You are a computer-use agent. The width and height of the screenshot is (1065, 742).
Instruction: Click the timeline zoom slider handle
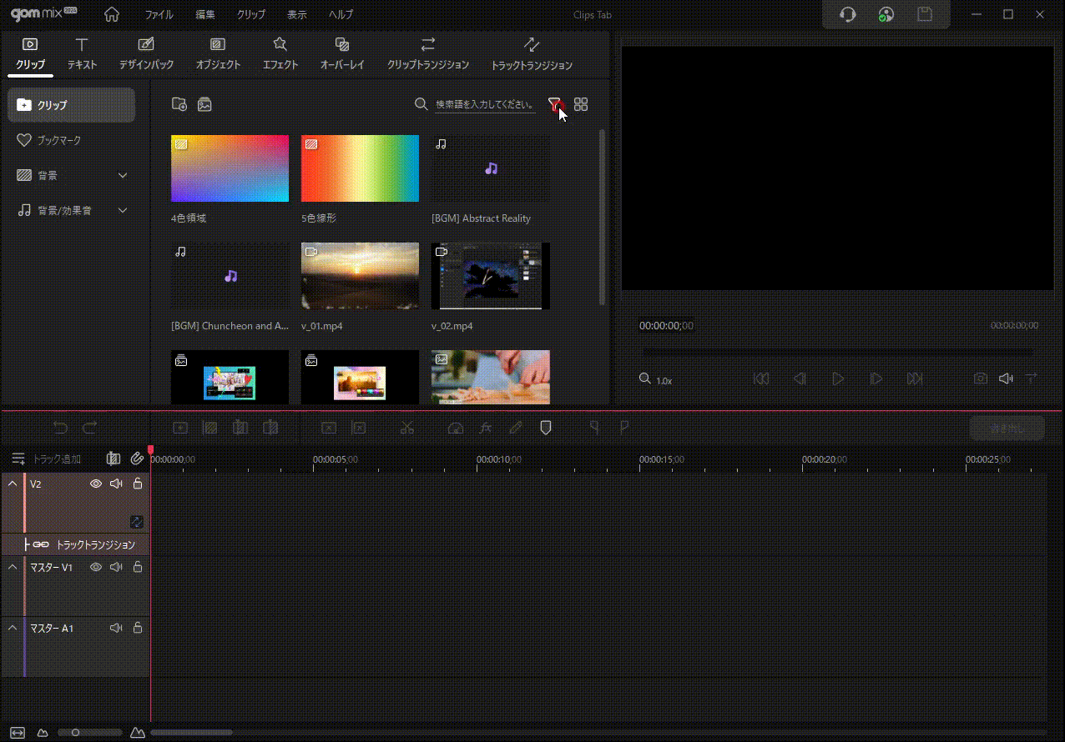[x=75, y=733]
